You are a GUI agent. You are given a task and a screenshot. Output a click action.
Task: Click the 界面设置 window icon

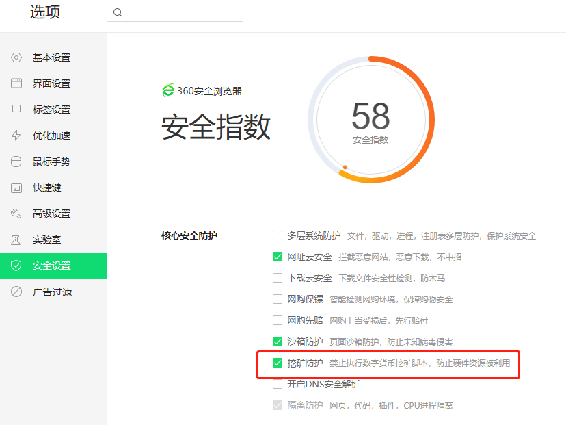coord(16,83)
